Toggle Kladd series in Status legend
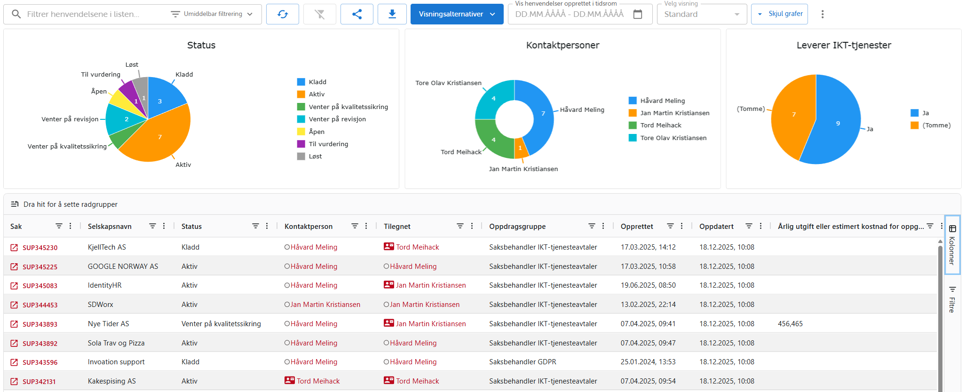The image size is (966, 392). [312, 82]
